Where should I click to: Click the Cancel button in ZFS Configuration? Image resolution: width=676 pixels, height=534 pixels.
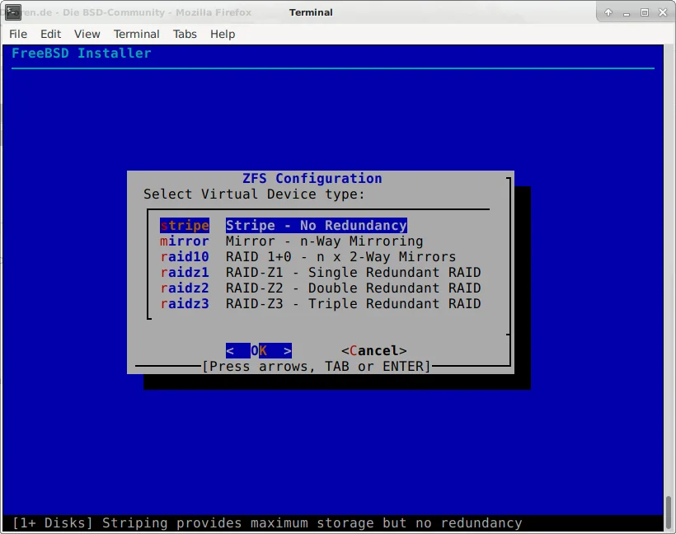tap(373, 351)
